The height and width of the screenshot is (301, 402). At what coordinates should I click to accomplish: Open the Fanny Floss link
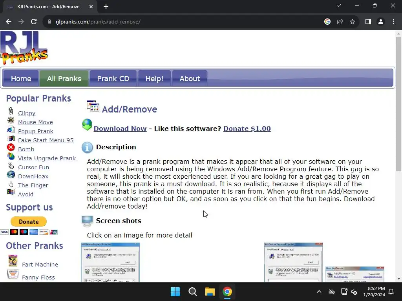click(38, 277)
